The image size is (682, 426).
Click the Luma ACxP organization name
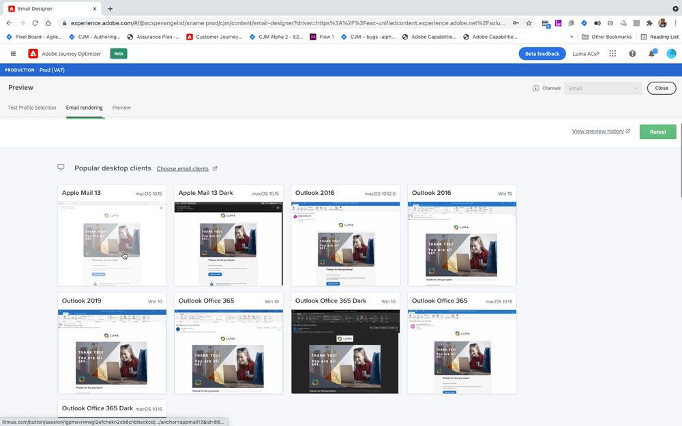point(585,53)
